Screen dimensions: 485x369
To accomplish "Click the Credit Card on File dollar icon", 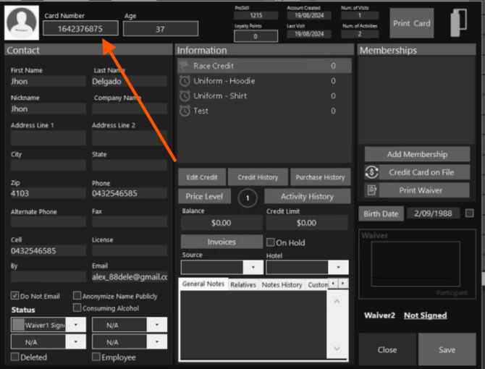I will (x=372, y=172).
